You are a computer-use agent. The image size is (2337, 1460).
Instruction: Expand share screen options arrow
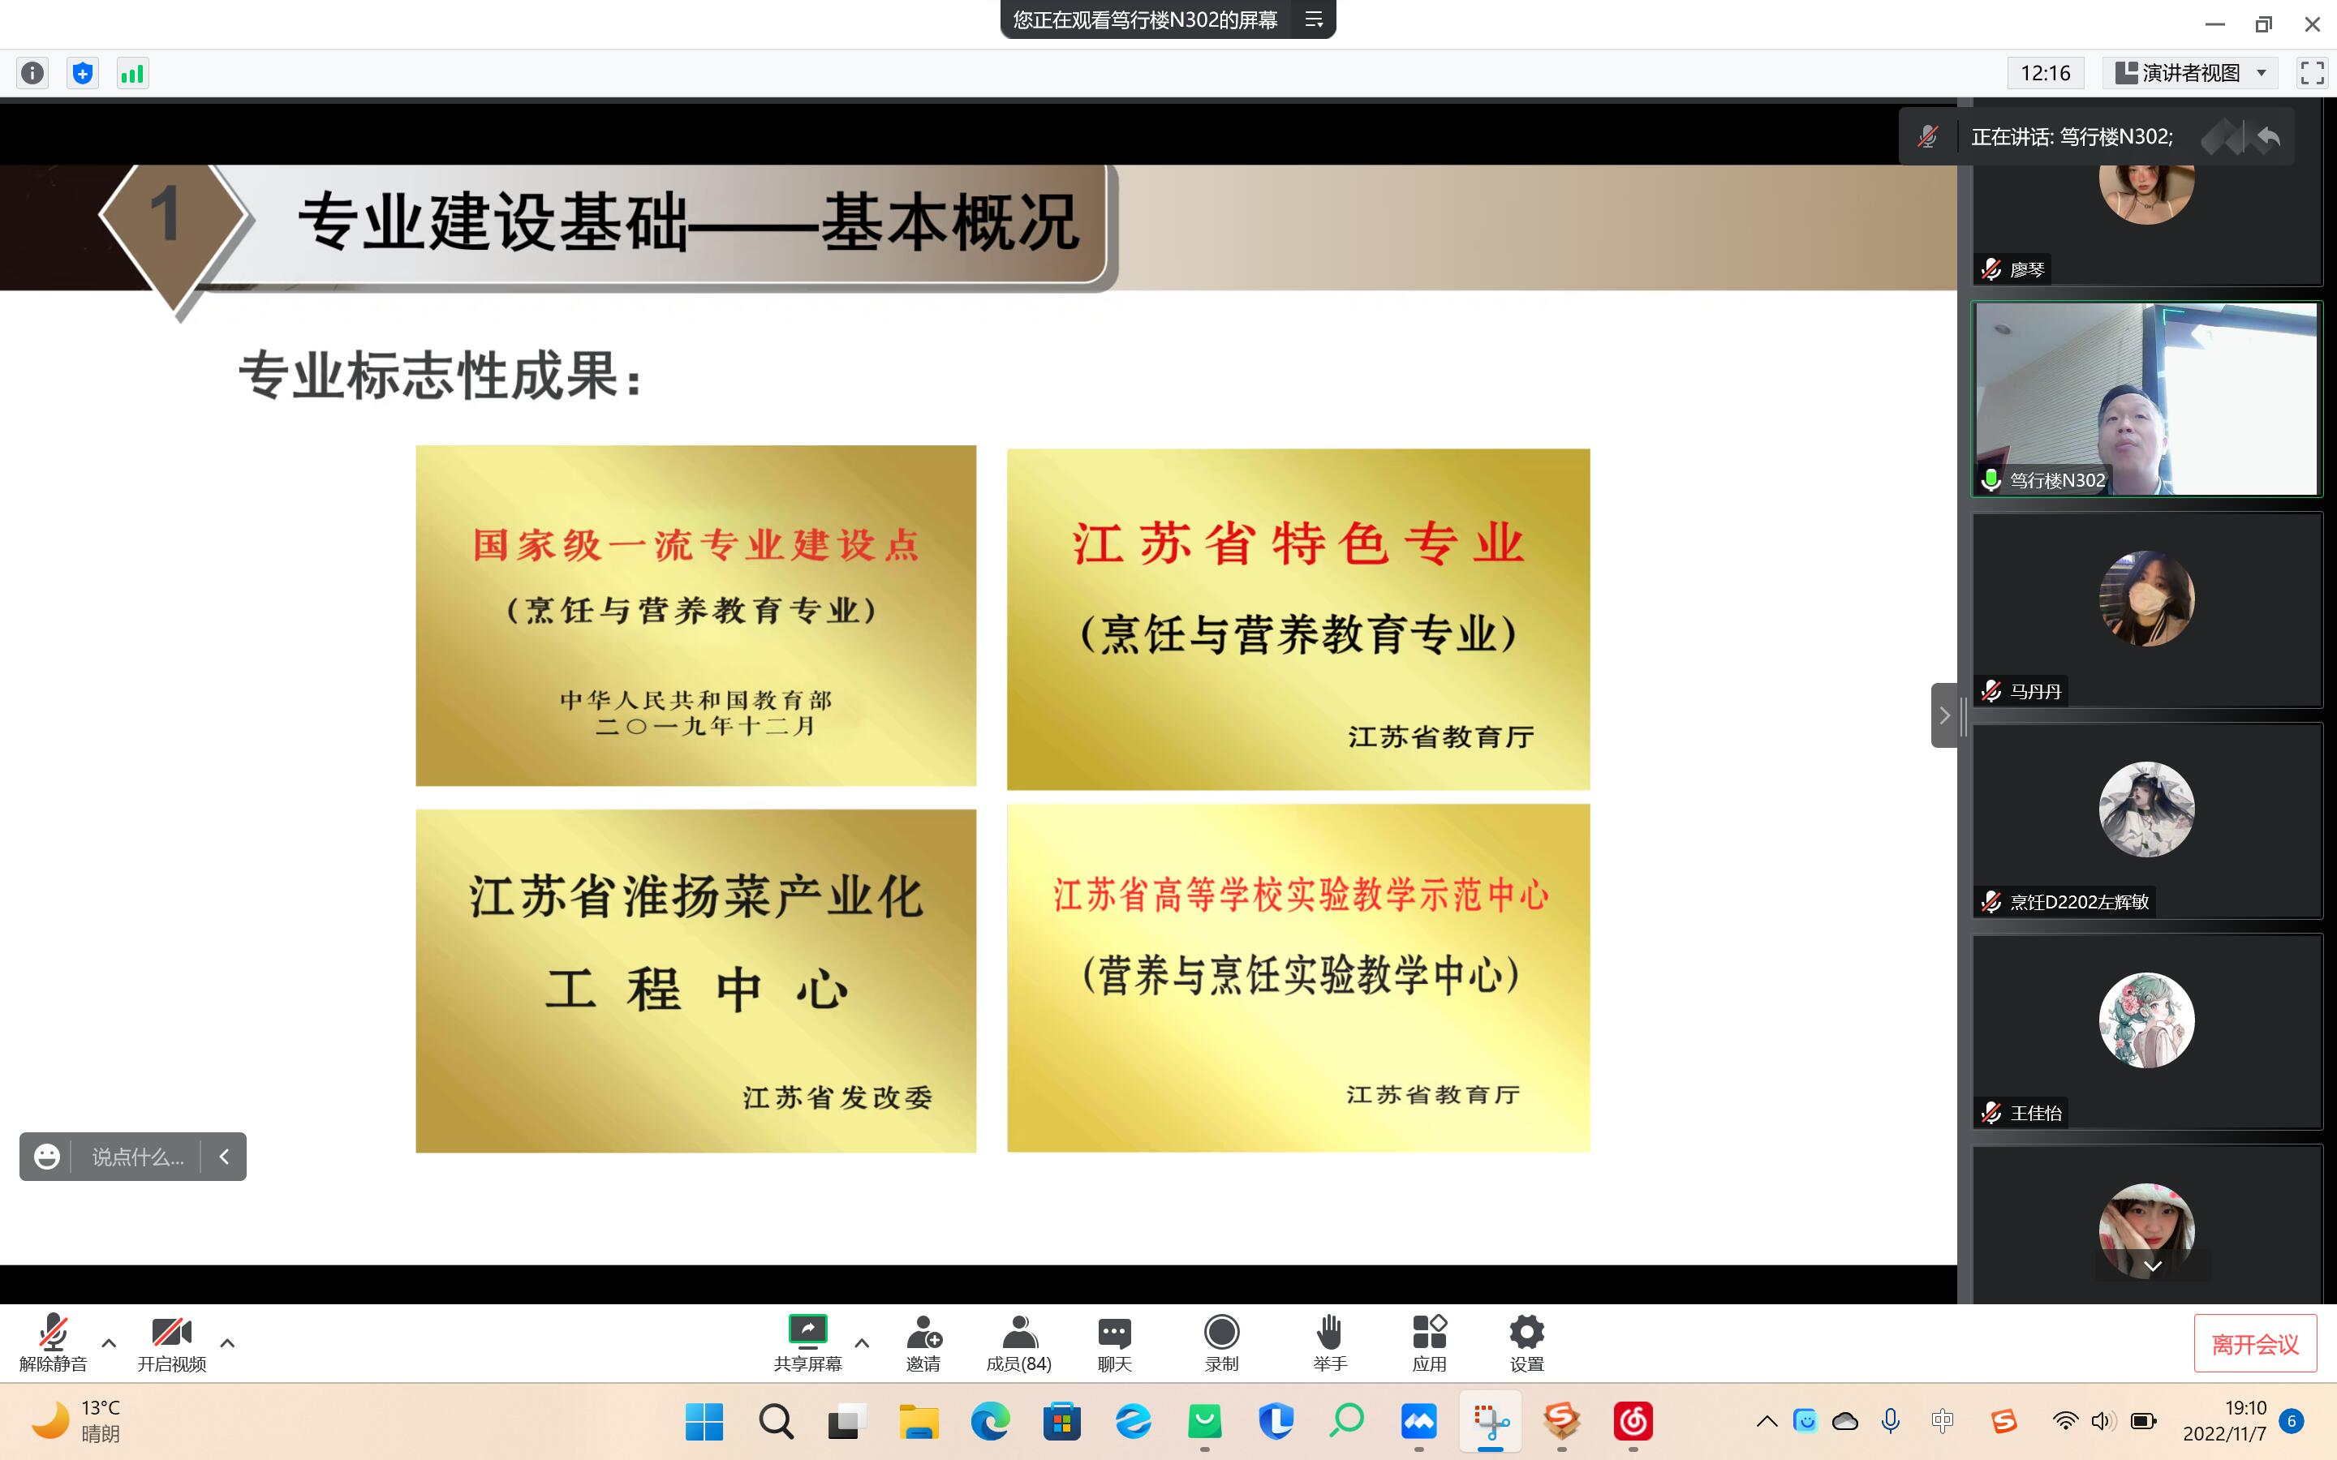(x=862, y=1343)
